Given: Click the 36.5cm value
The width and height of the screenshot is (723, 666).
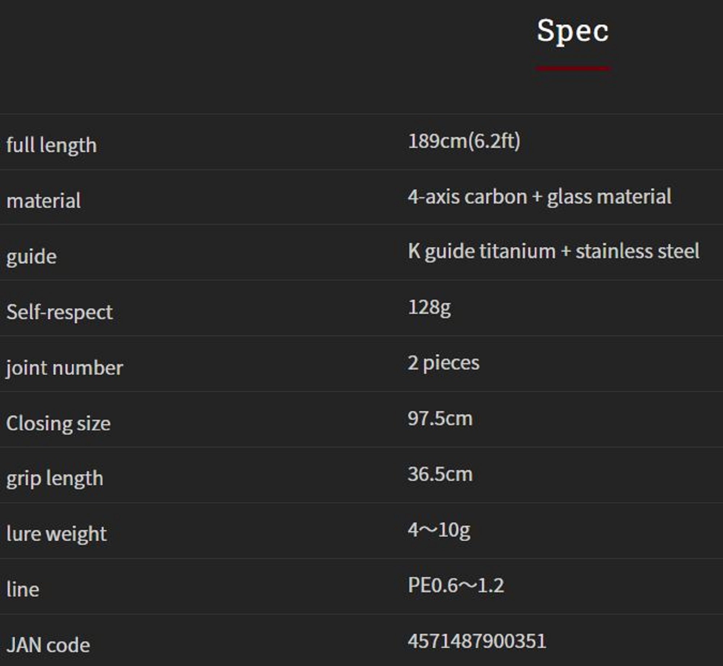Looking at the screenshot, I should click(440, 474).
